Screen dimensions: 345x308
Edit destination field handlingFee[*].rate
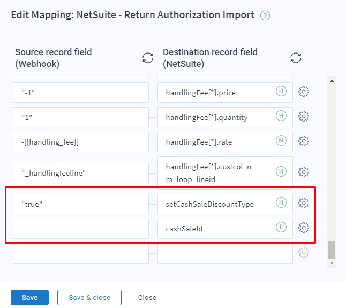pos(225,142)
